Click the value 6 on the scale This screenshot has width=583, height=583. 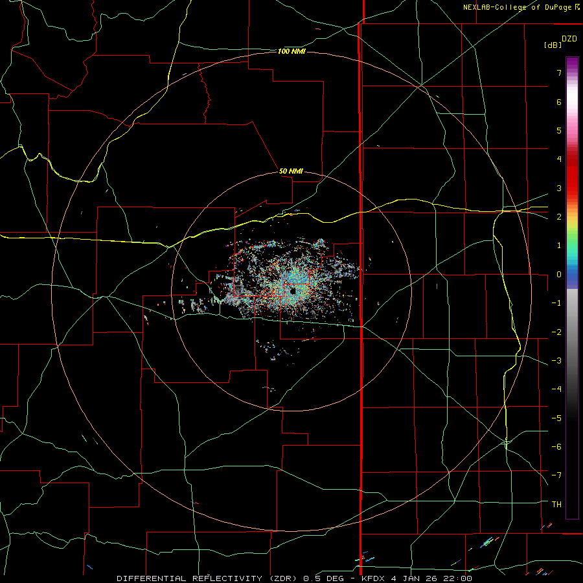tap(559, 102)
